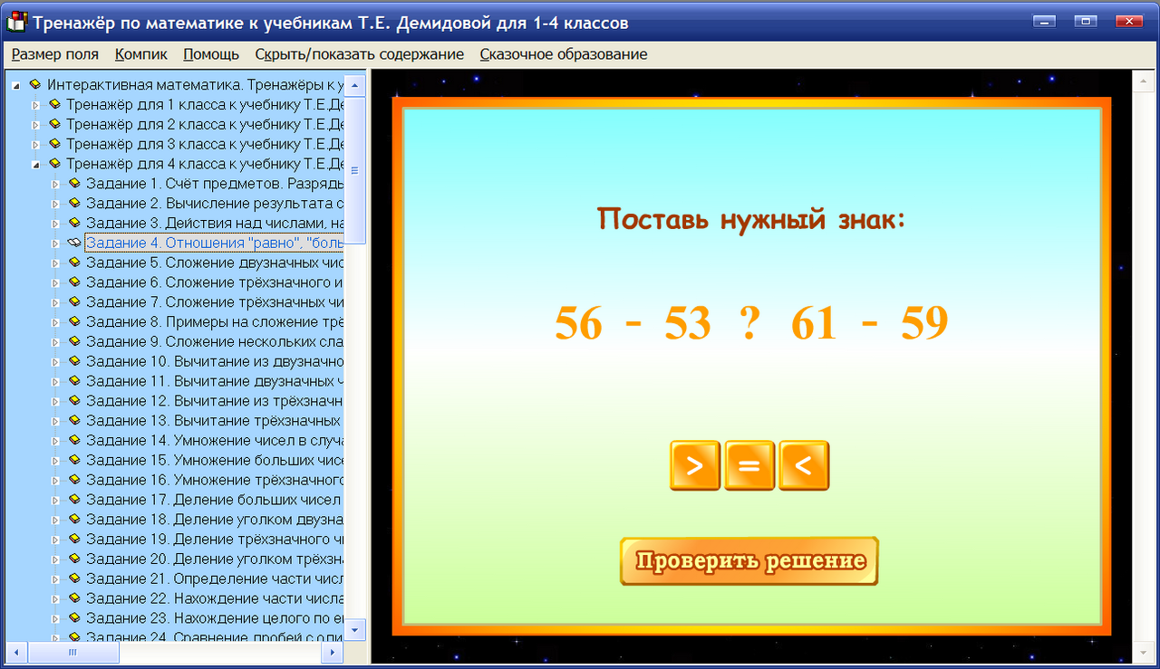
Task: Click the open-book icon on "Задание 4"
Action: (74, 242)
